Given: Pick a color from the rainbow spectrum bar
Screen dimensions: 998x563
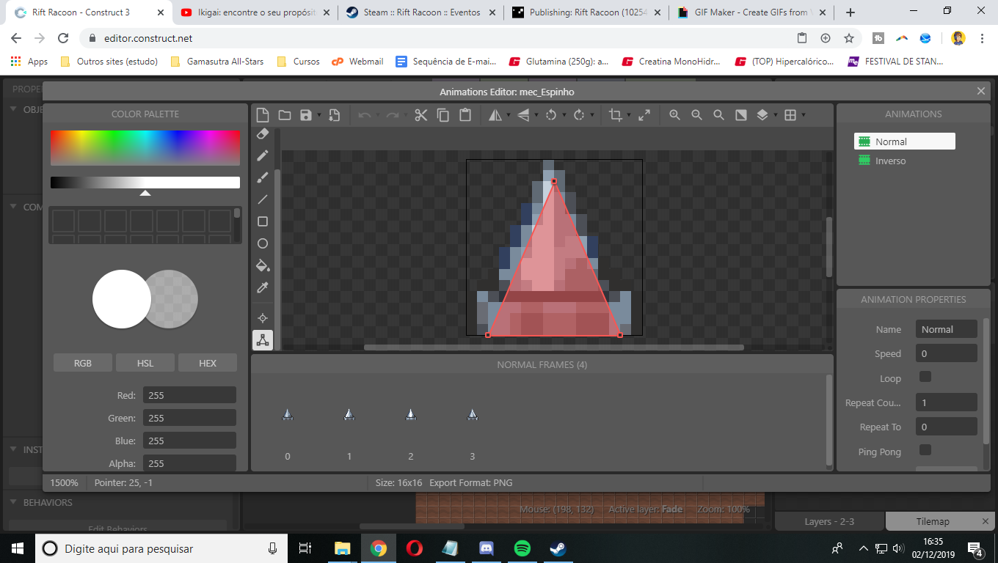Looking at the screenshot, I should pyautogui.click(x=145, y=147).
